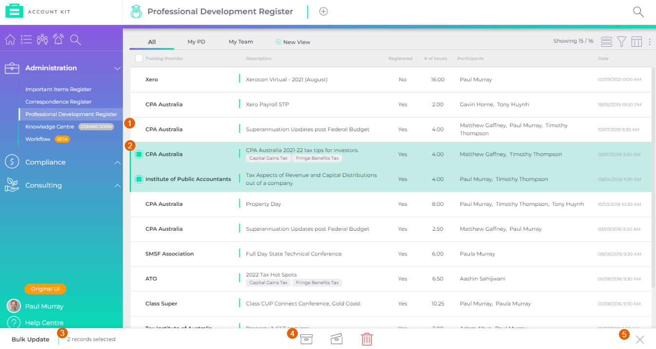Click the sidebar search magnifier icon
Image resolution: width=656 pixels, height=349 pixels.
pyautogui.click(x=75, y=39)
